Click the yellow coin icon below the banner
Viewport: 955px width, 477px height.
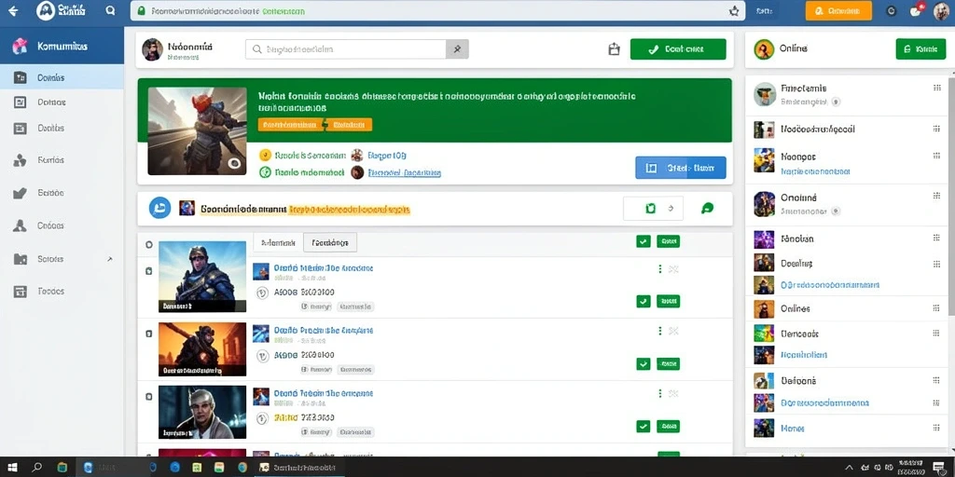click(265, 156)
